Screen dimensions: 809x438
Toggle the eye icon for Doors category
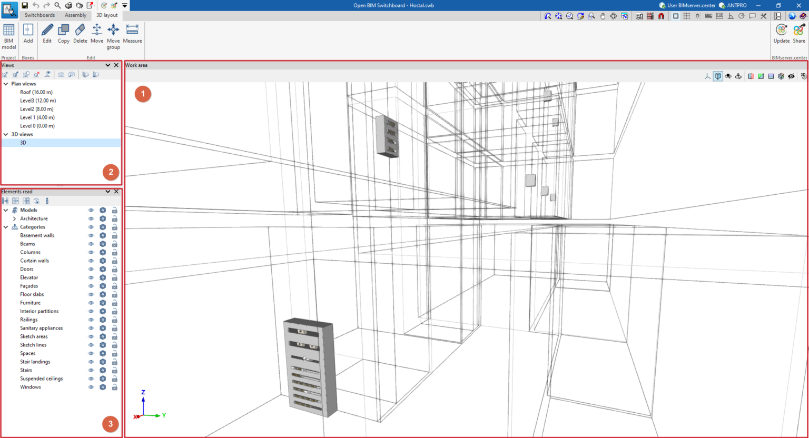coord(91,269)
